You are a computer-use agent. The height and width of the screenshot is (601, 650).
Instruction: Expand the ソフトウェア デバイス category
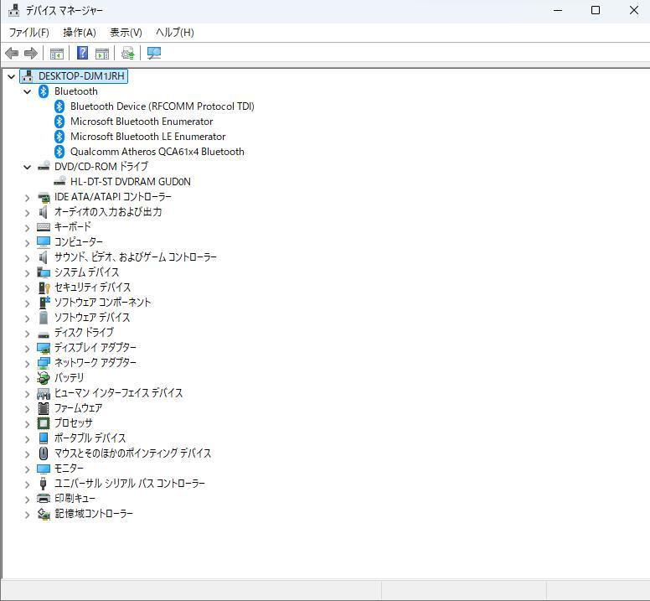(28, 319)
